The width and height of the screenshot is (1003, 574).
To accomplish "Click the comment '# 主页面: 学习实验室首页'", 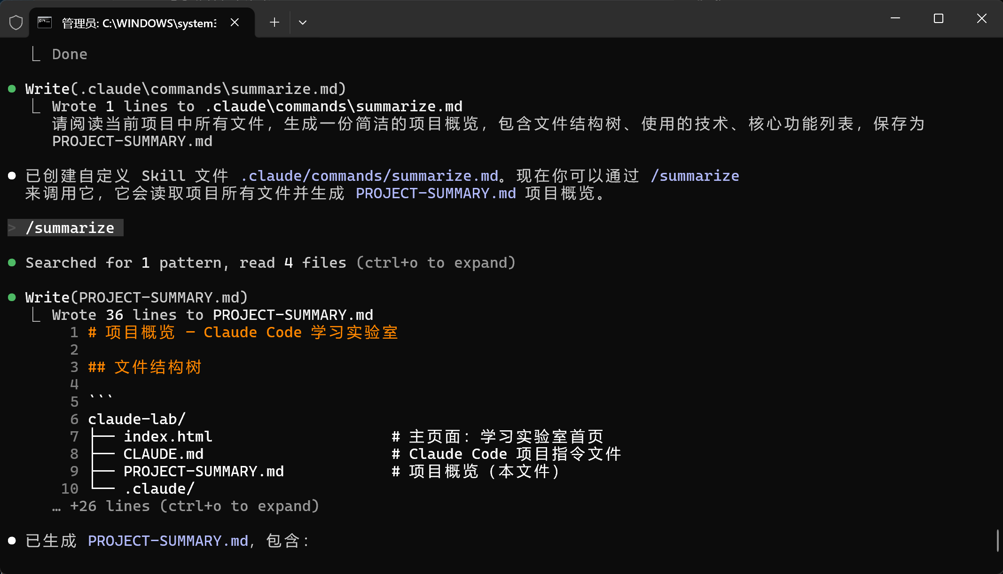I will [x=498, y=436].
